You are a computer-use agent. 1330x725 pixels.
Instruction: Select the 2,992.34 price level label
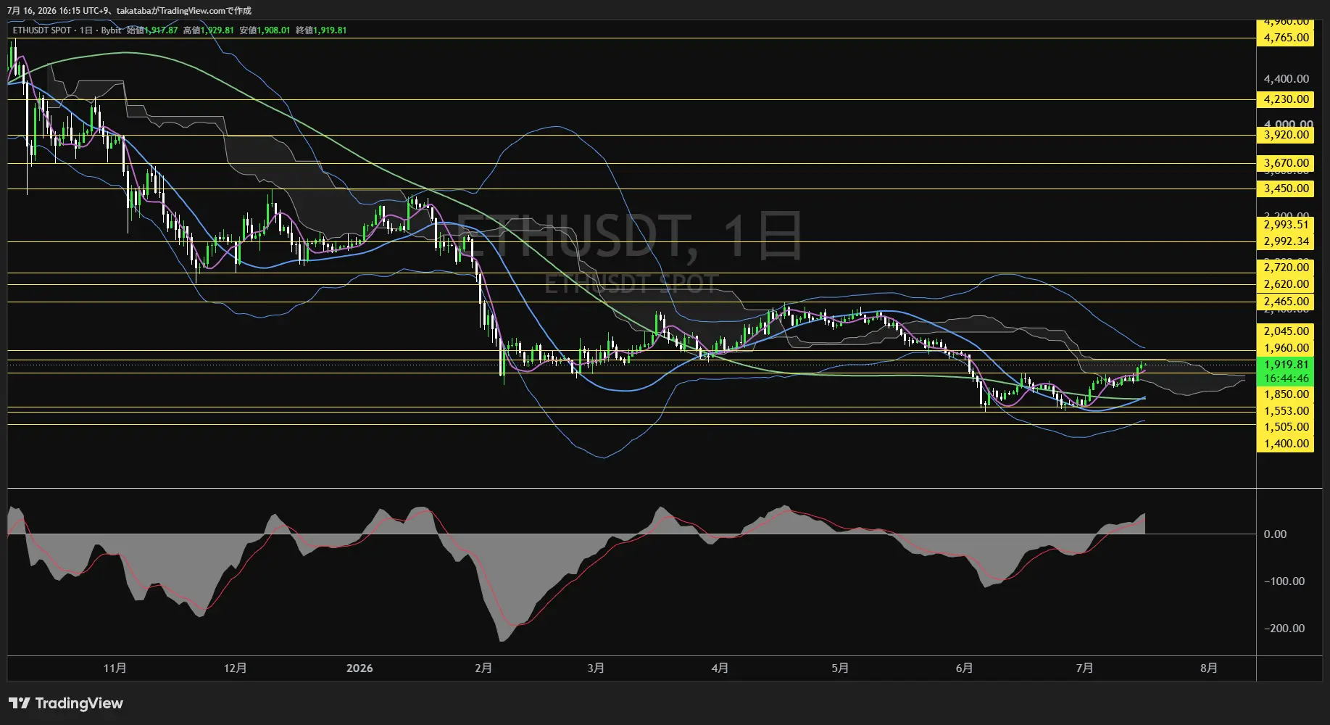tap(1286, 241)
